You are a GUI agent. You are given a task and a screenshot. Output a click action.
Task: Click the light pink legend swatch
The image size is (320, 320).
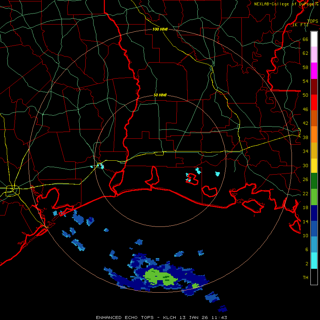coord(314,54)
